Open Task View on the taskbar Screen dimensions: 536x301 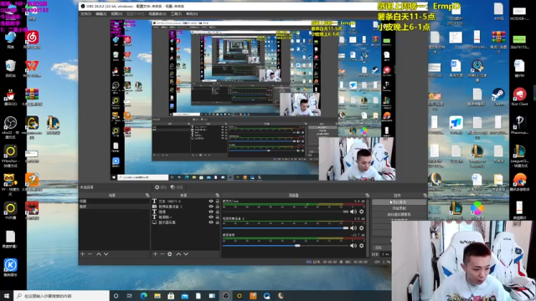[130, 295]
